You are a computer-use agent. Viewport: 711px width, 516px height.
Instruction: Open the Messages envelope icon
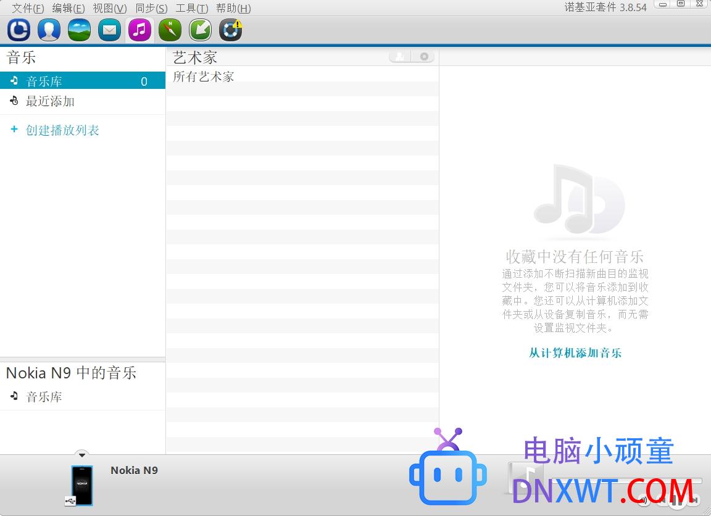pos(109,30)
